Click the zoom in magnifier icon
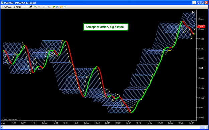Viewport: 209px width, 130px height. click(x=35, y=7)
